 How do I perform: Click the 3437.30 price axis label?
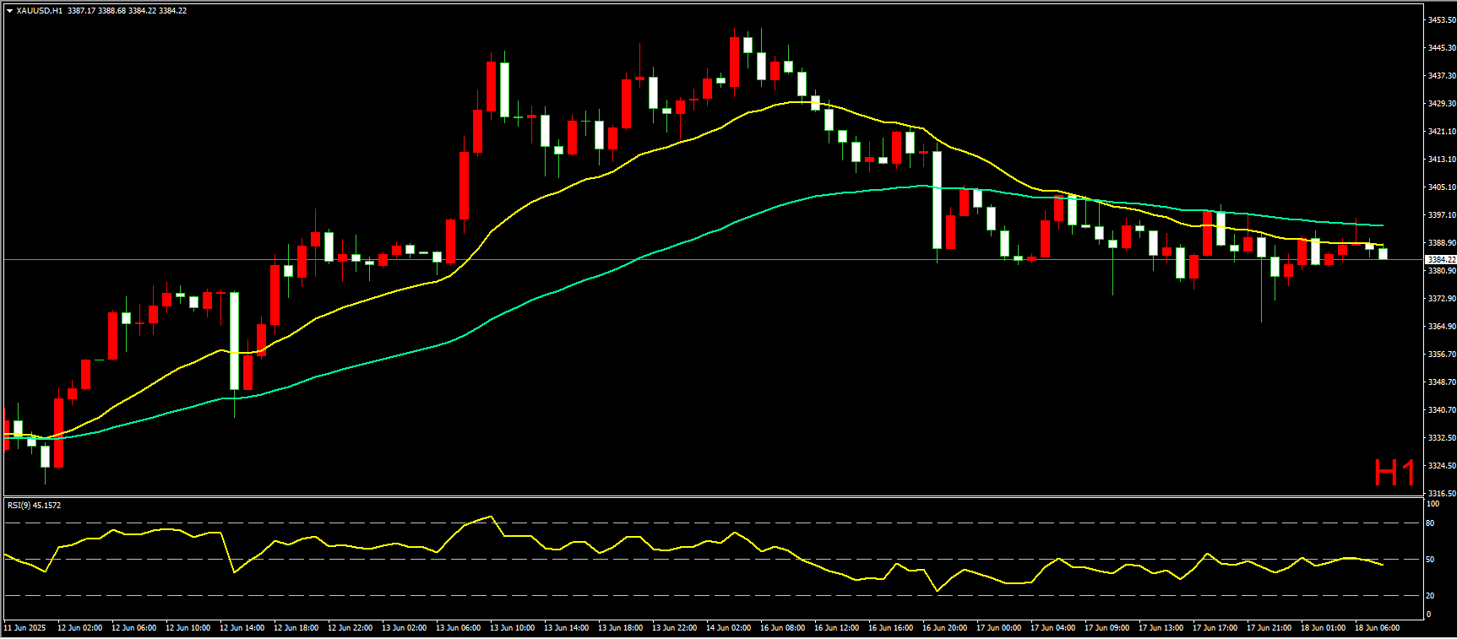coord(1441,75)
